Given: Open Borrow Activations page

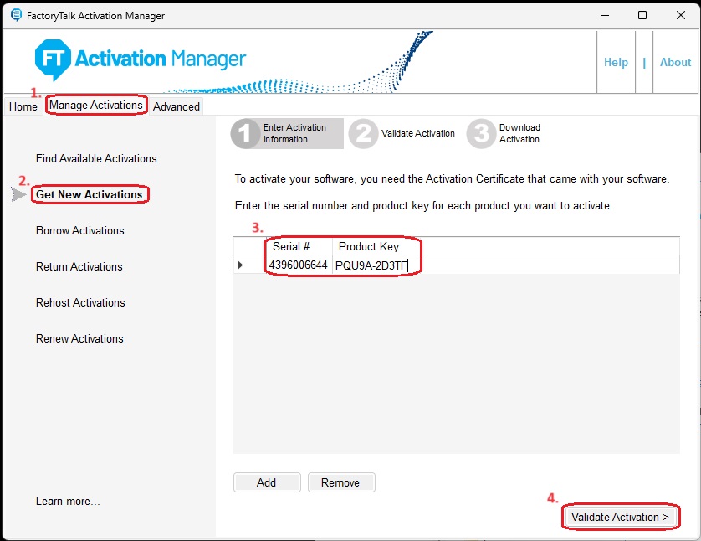Looking at the screenshot, I should [80, 230].
